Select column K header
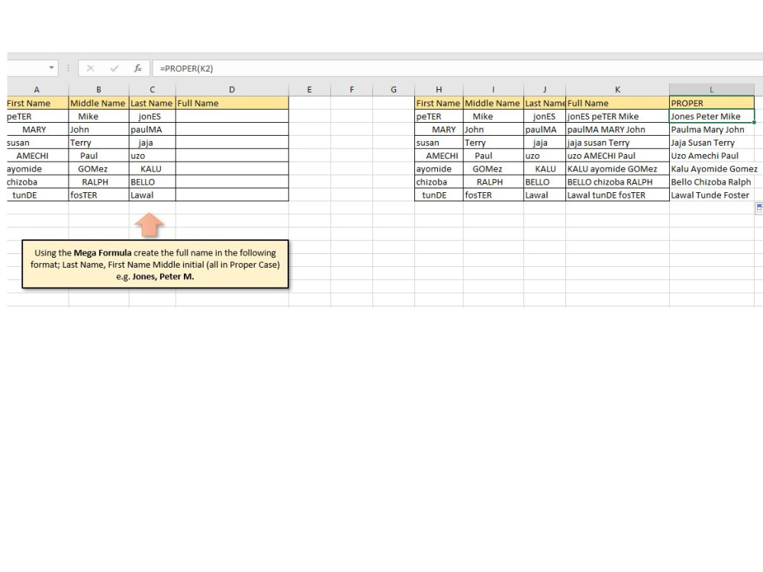This screenshot has width=763, height=572. click(617, 89)
